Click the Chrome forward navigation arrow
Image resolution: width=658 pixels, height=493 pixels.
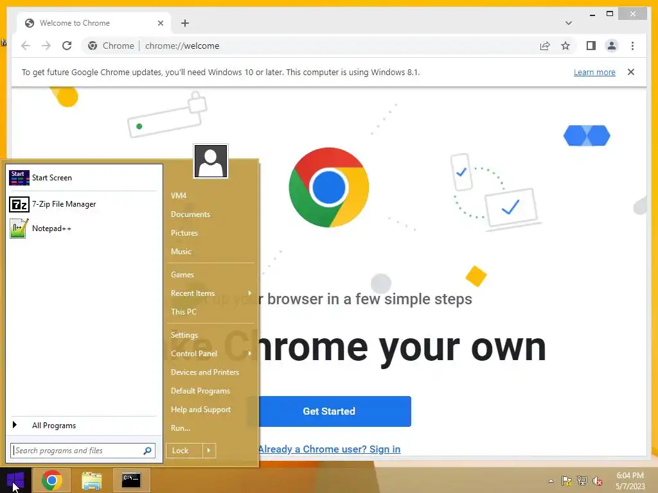pyautogui.click(x=46, y=46)
